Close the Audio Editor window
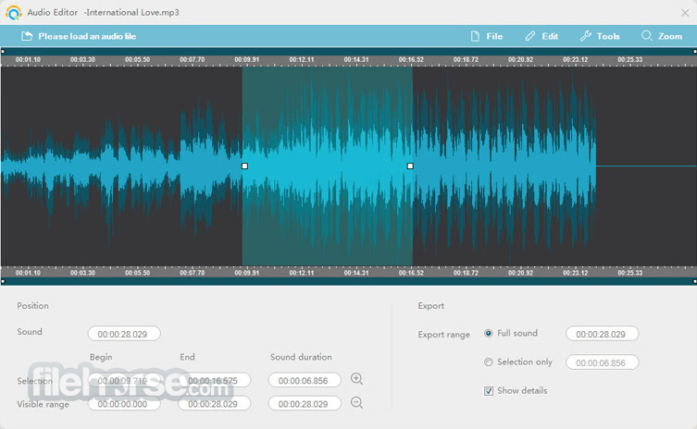This screenshot has height=429, width=697. coord(685,13)
